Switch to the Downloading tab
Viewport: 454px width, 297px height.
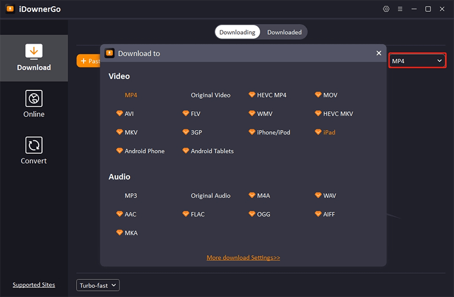[237, 32]
